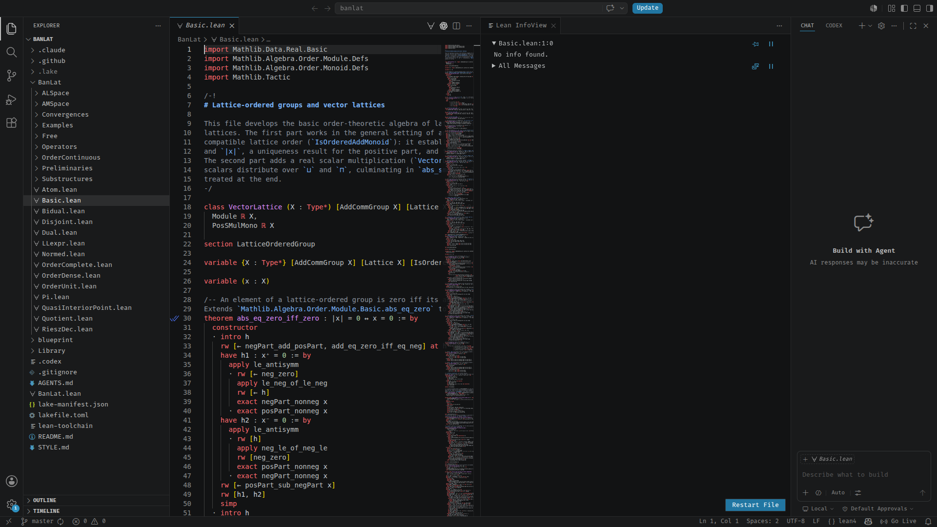Open the Source Control view

point(12,76)
